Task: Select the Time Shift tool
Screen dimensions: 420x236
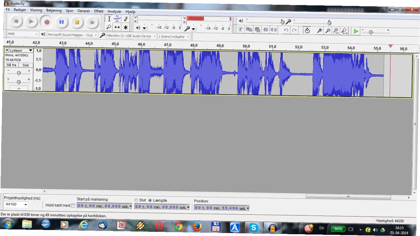Action: click(117, 27)
